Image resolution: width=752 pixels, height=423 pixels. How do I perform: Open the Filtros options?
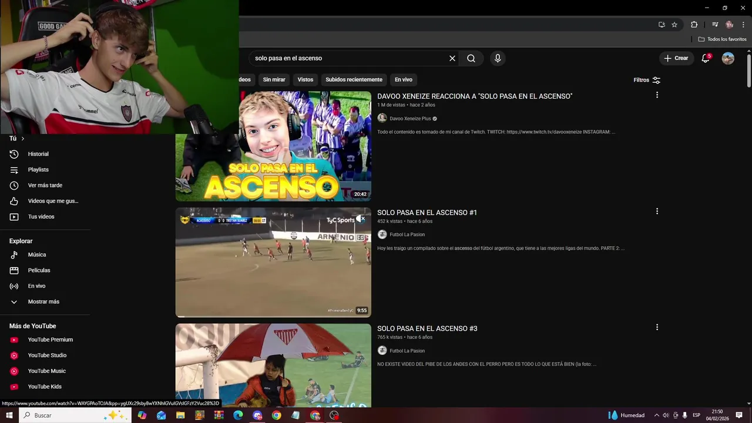pos(647,80)
